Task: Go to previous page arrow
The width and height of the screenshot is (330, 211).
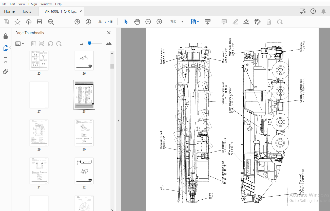Action: (x=77, y=22)
